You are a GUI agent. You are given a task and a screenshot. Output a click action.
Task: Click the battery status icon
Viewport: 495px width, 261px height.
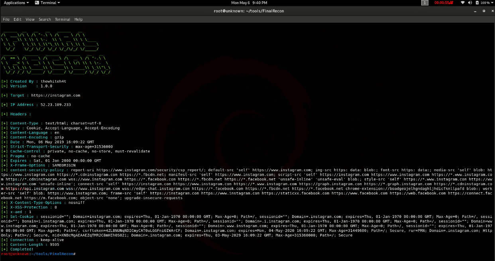click(x=477, y=3)
